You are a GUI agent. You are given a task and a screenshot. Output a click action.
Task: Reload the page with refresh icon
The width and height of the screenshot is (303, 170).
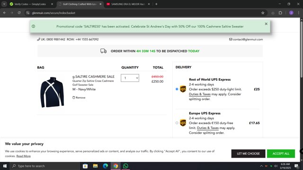[19, 13]
